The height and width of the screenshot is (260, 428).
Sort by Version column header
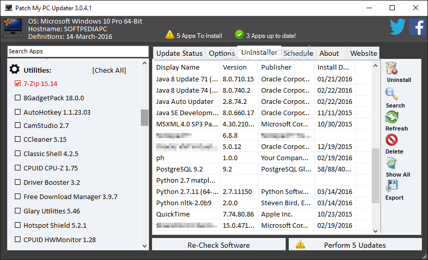239,67
